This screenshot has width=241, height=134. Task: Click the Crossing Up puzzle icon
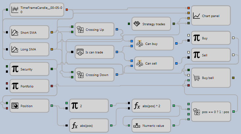tap(80, 29)
